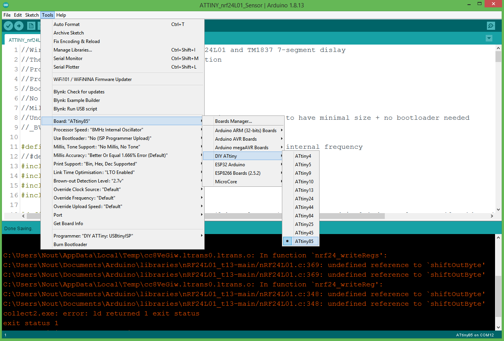The width and height of the screenshot is (504, 341).
Task: Click Burn Bootloader
Action: tap(122, 245)
